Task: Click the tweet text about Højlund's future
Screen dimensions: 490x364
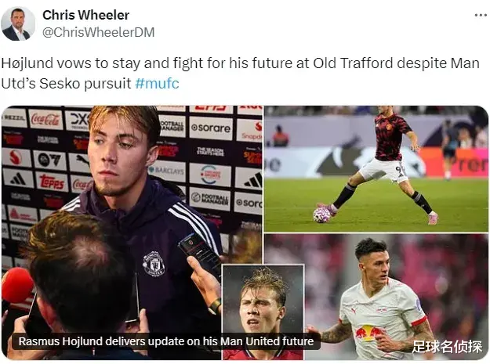Action: [x=240, y=74]
